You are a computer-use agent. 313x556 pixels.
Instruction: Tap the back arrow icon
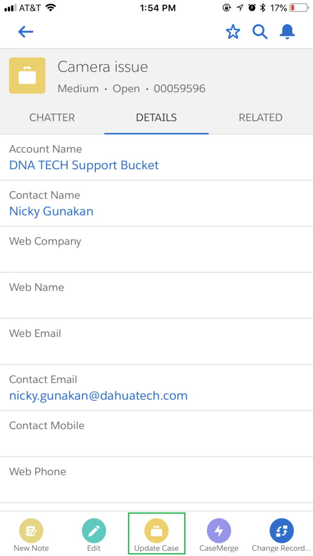coord(26,32)
